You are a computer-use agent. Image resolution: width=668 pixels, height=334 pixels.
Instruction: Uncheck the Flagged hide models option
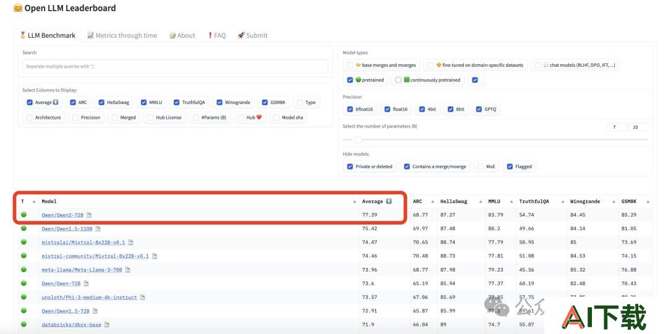tap(510, 166)
